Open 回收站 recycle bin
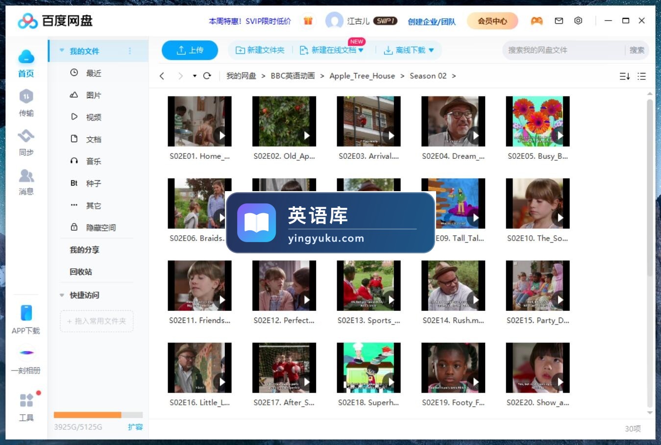 [81, 272]
